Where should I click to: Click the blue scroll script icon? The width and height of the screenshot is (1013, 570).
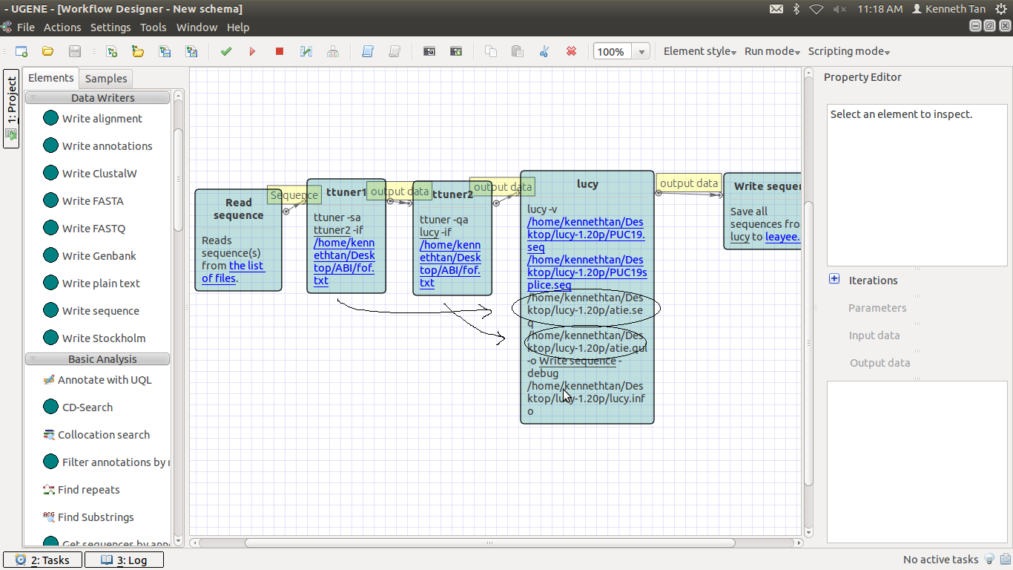(368, 51)
